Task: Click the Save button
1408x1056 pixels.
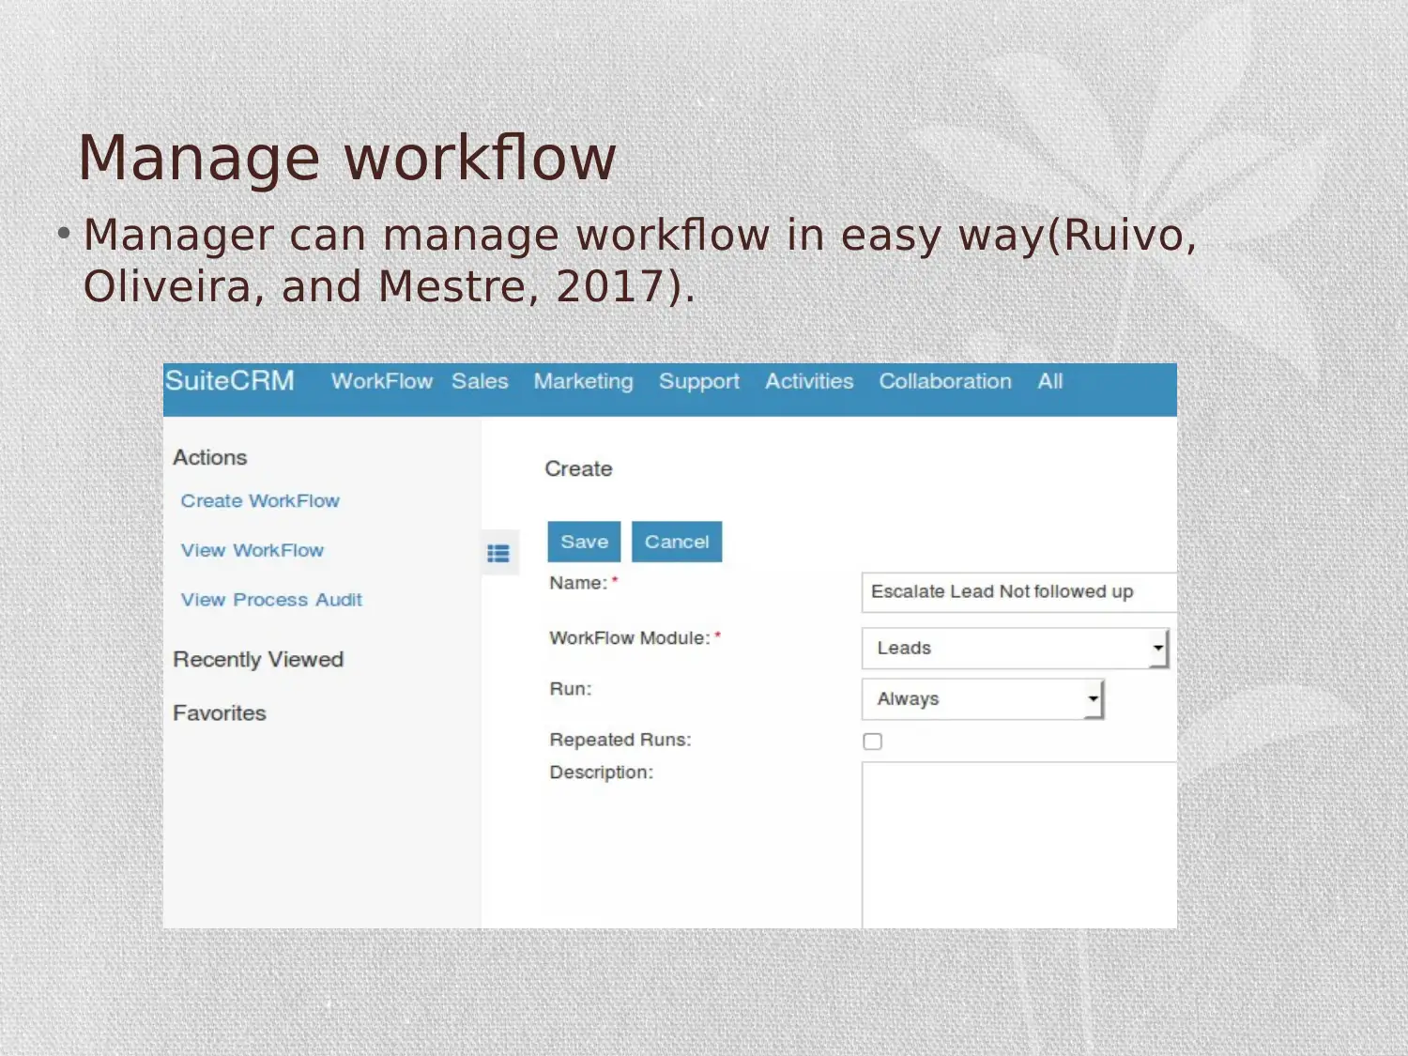Action: [584, 542]
